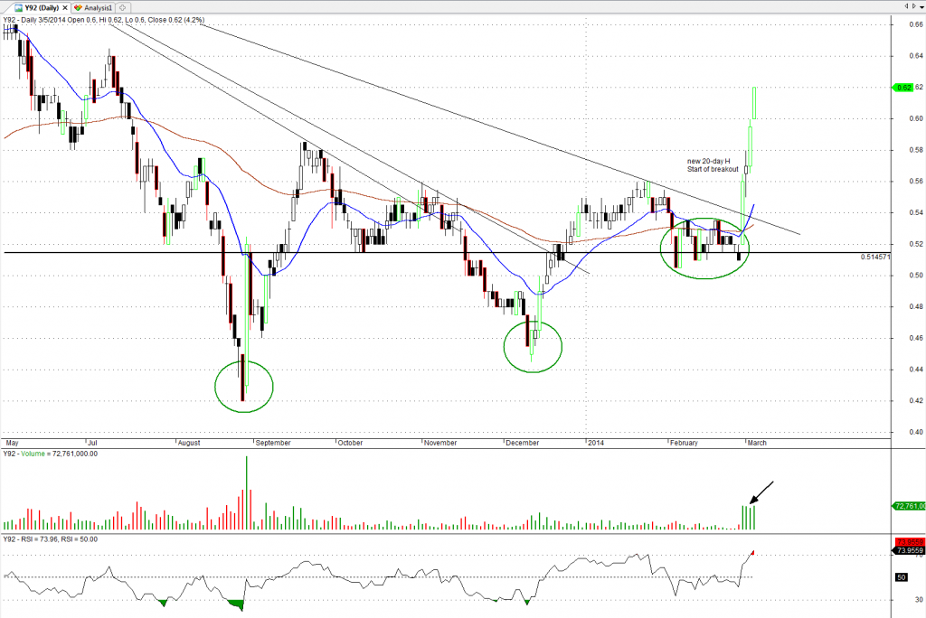
Task: Click the green 0.62 price label
Action: pos(904,88)
